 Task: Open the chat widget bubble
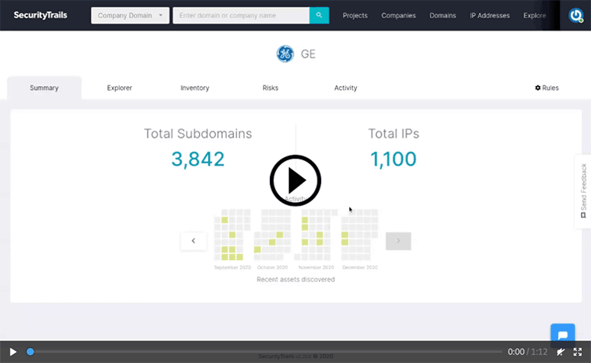coord(562,335)
